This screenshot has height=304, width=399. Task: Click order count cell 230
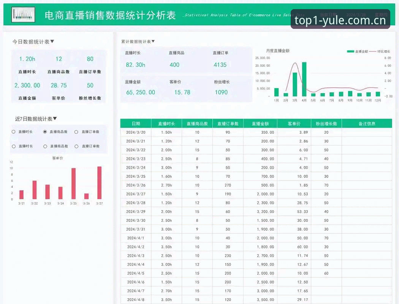[x=228, y=256]
